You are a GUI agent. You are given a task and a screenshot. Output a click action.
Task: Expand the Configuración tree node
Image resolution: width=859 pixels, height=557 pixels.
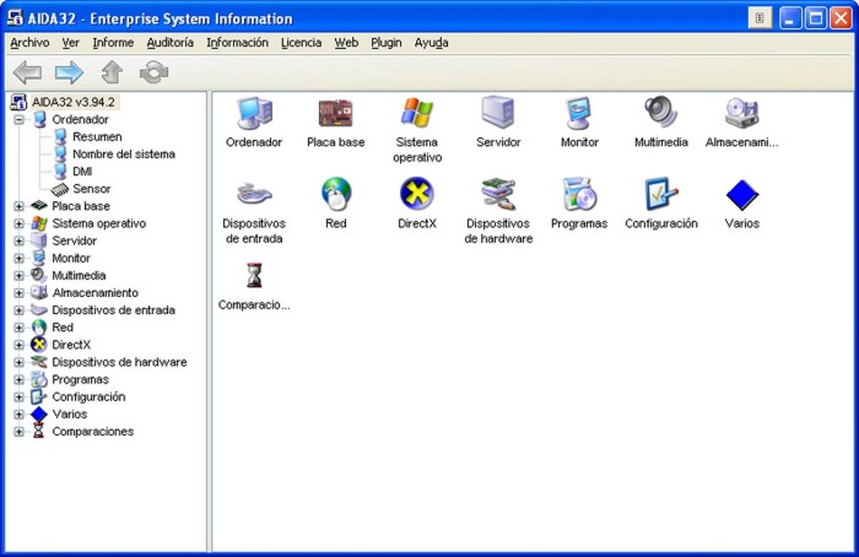(19, 396)
